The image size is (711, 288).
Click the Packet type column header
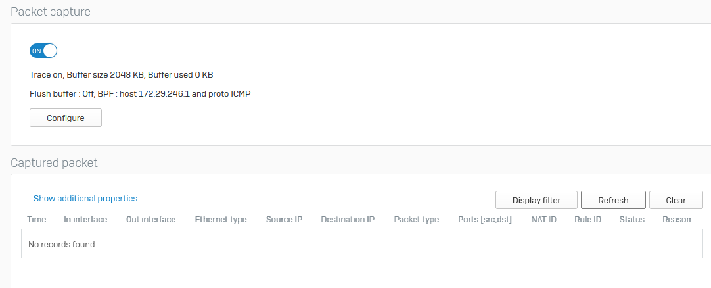point(417,220)
